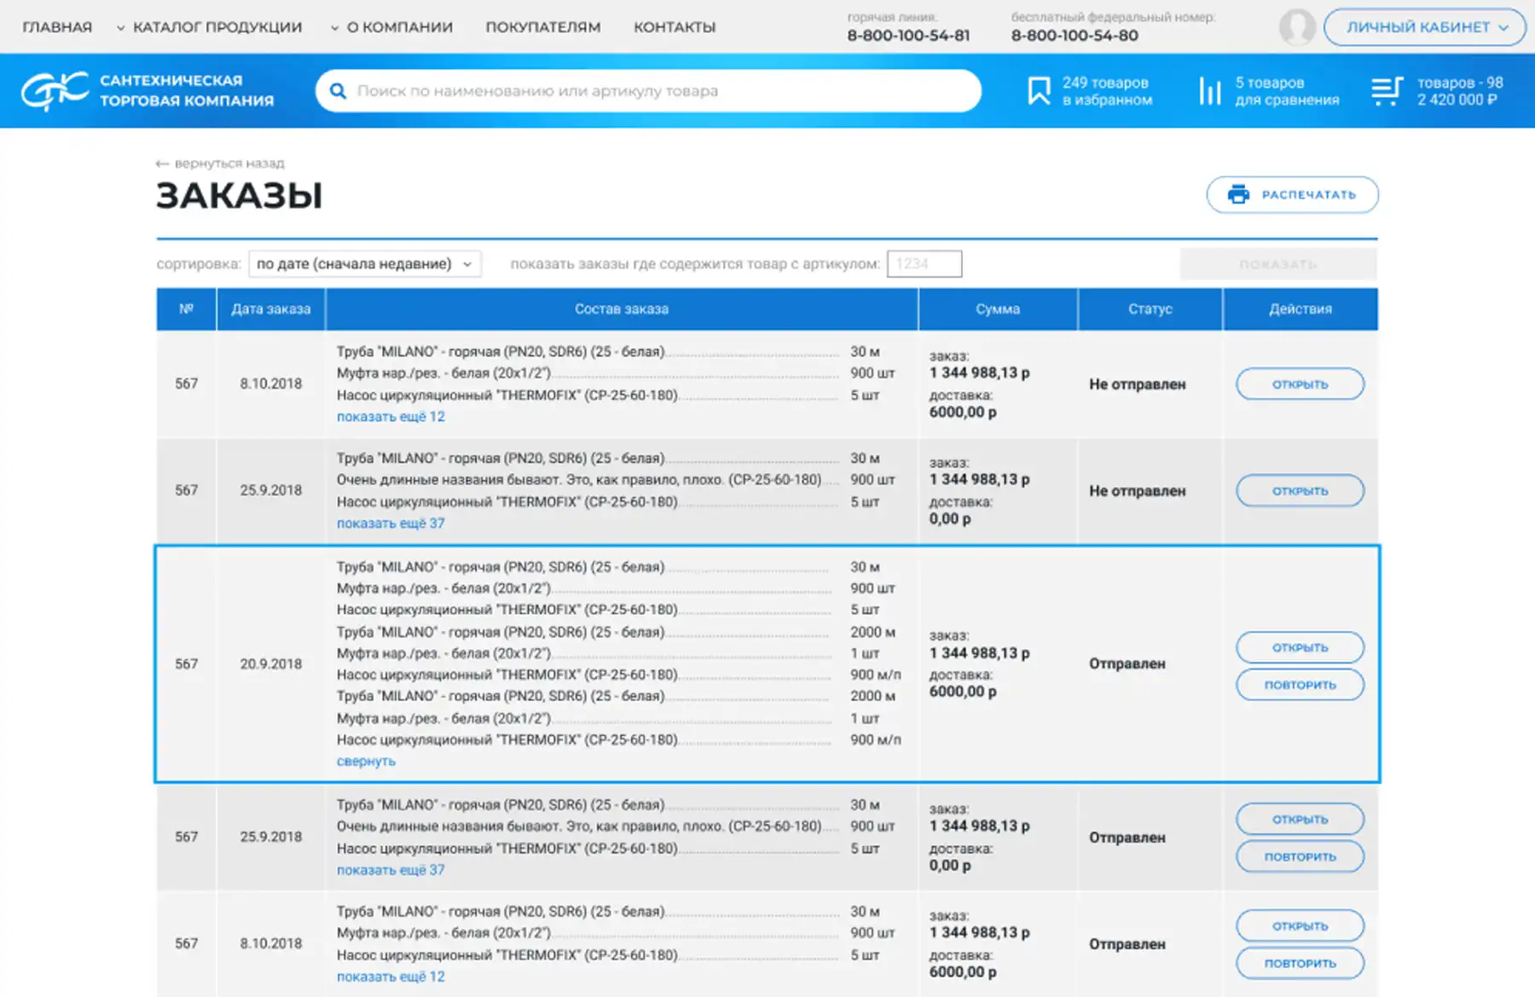Screen dimensions: 1535x997
Task: Open the Контакты menu item
Action: point(675,27)
